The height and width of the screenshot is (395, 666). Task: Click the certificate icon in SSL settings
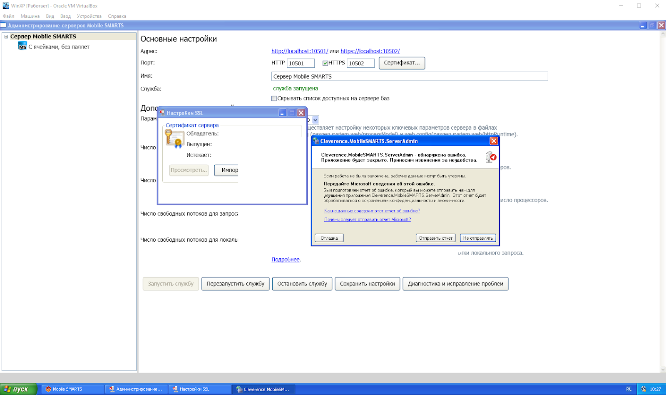click(x=174, y=139)
